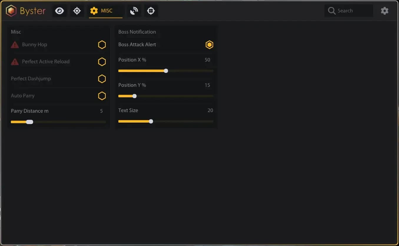Click the Parry Distance slider handle

pos(29,122)
